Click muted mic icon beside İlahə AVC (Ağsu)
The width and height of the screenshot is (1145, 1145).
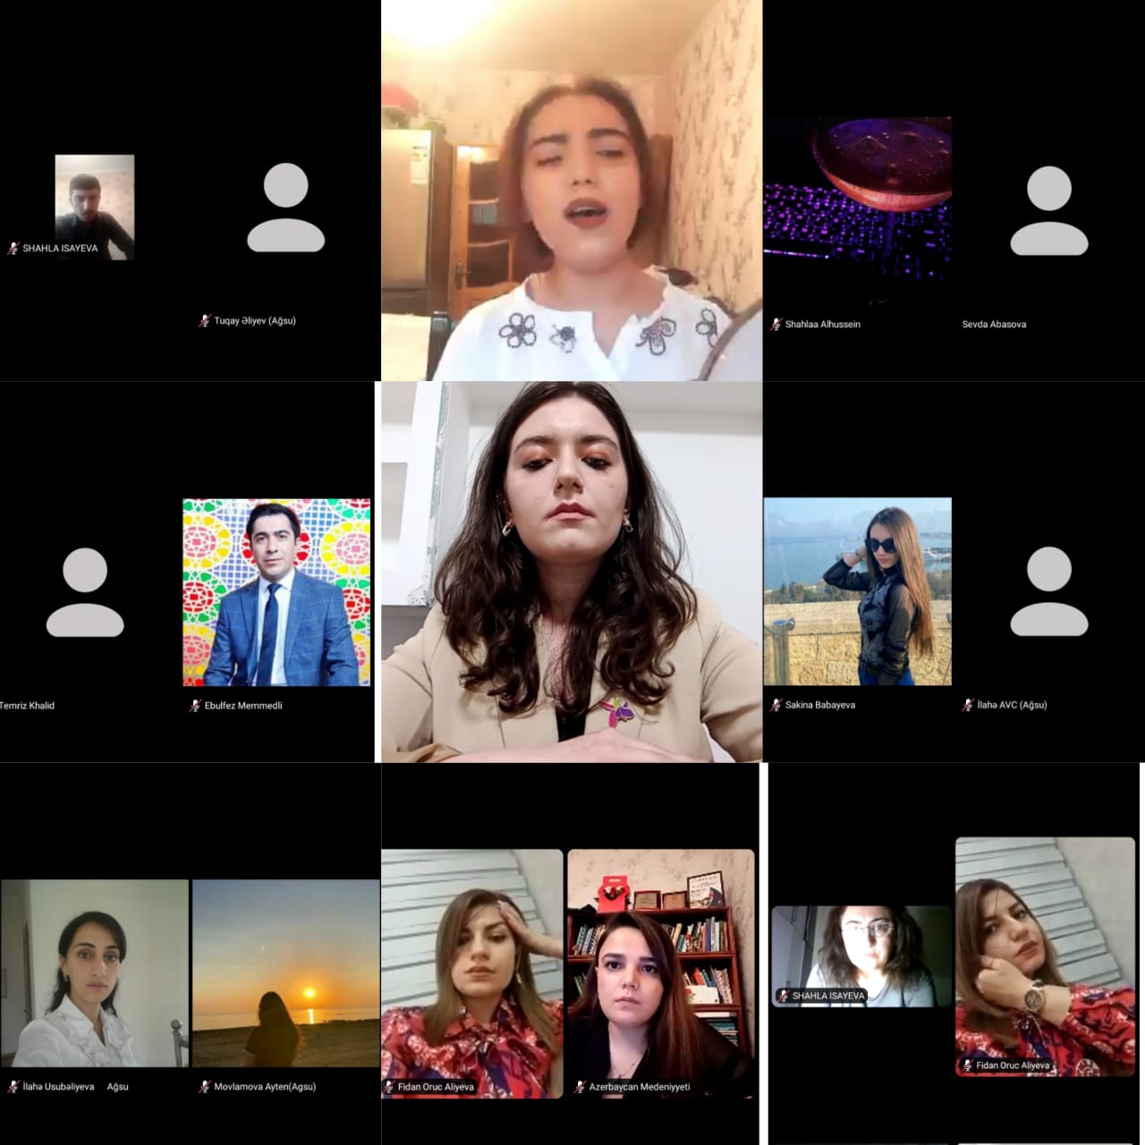[x=967, y=705]
